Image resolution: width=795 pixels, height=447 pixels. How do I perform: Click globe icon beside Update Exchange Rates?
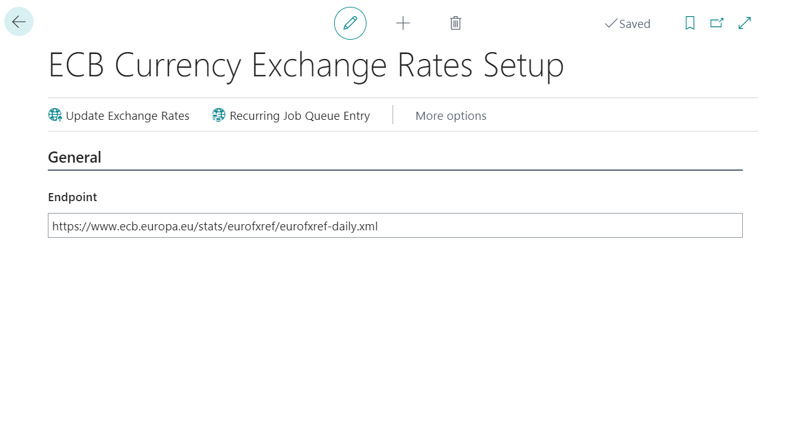(x=55, y=115)
